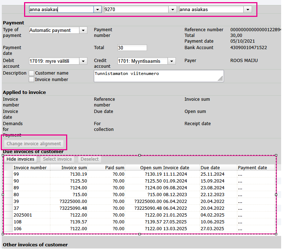Open payment date ellipsis for invoice 106
This screenshot has height=251, width=284.
click(240, 229)
